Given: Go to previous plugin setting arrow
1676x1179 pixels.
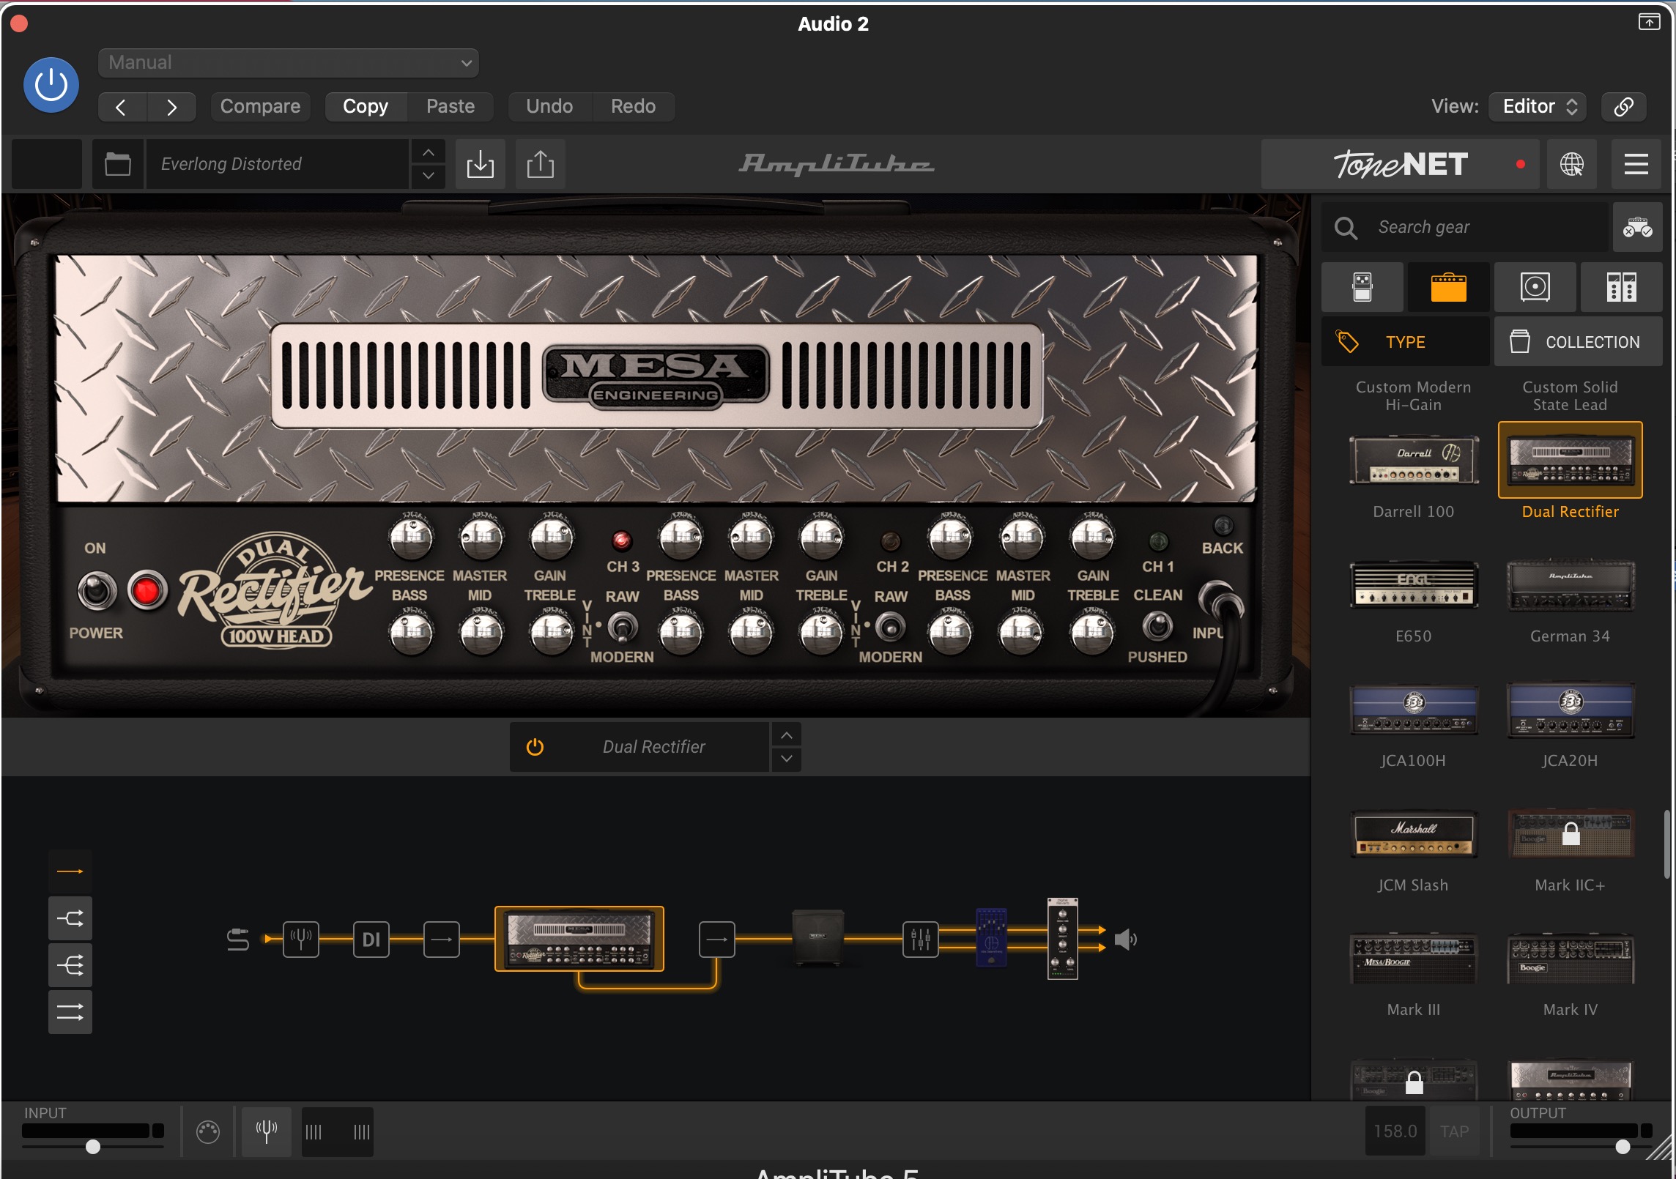Looking at the screenshot, I should (x=122, y=107).
